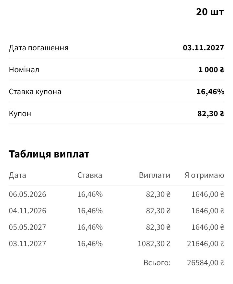The width and height of the screenshot is (233, 284).
Task: Select the 06.05.2026 payout row date
Action: tap(28, 194)
